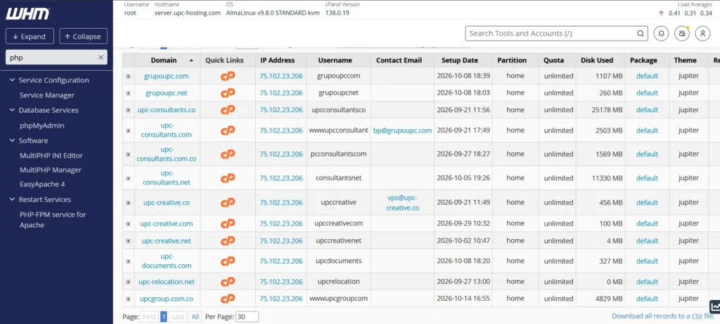Screen dimensions: 720x324
Task: Open the notifications bell
Action: tap(661, 34)
